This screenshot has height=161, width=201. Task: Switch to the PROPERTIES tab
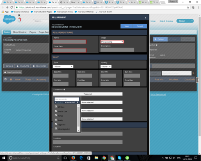[39, 66]
